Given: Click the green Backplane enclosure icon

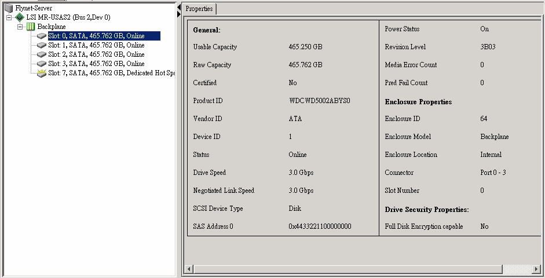Looking at the screenshot, I should pyautogui.click(x=31, y=27).
